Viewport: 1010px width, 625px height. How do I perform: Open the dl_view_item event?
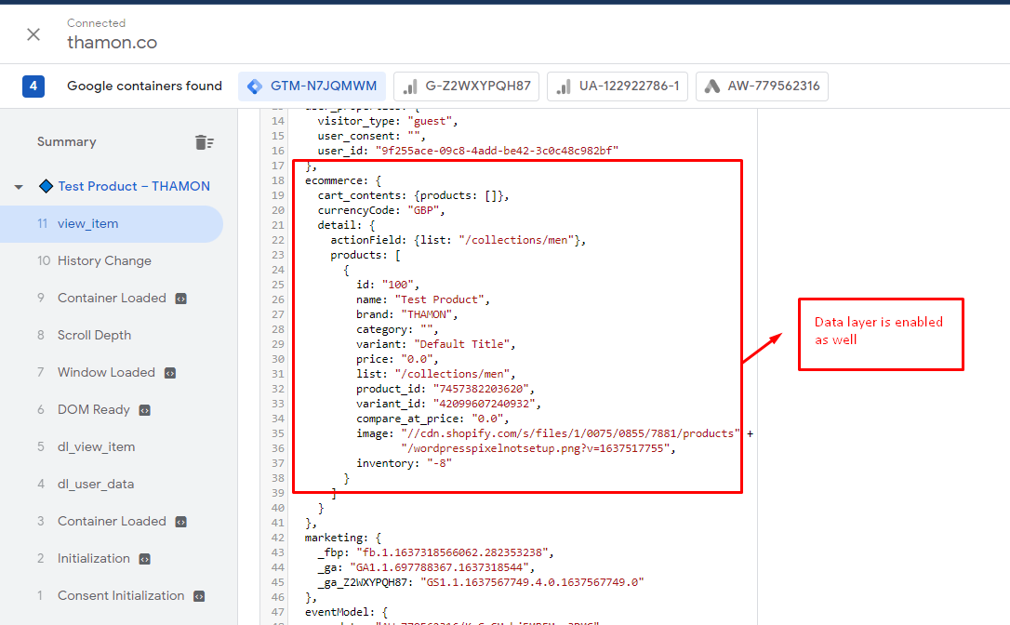coord(96,447)
